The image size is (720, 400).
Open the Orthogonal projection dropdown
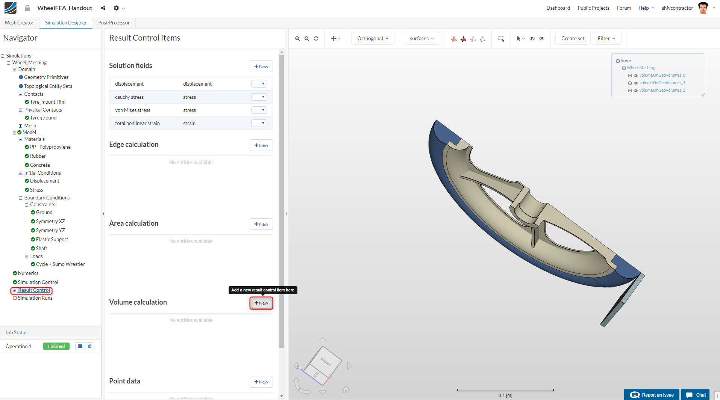coord(373,38)
